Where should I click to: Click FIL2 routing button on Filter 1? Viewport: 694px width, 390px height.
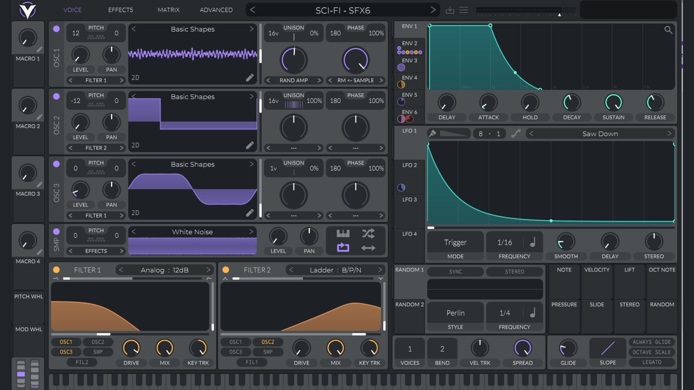(x=82, y=362)
